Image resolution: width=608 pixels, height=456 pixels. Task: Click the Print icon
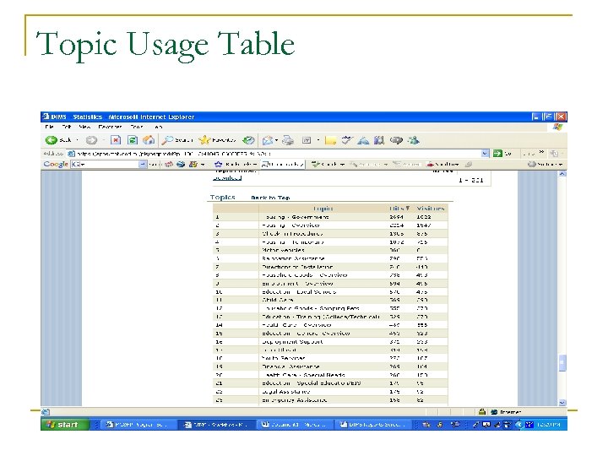point(288,140)
